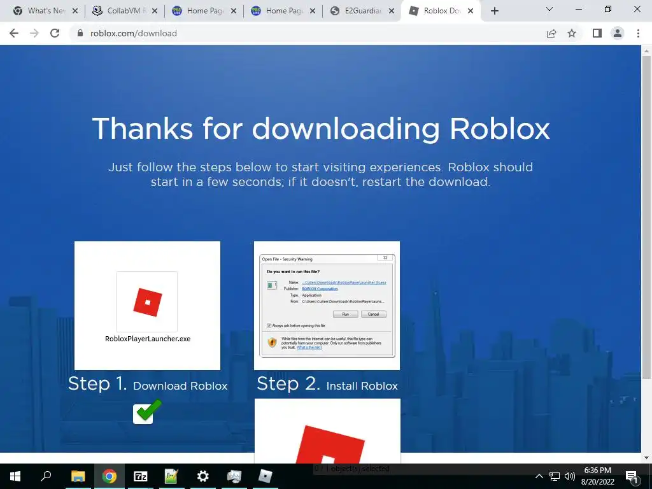Close the What's New tab

coord(75,11)
